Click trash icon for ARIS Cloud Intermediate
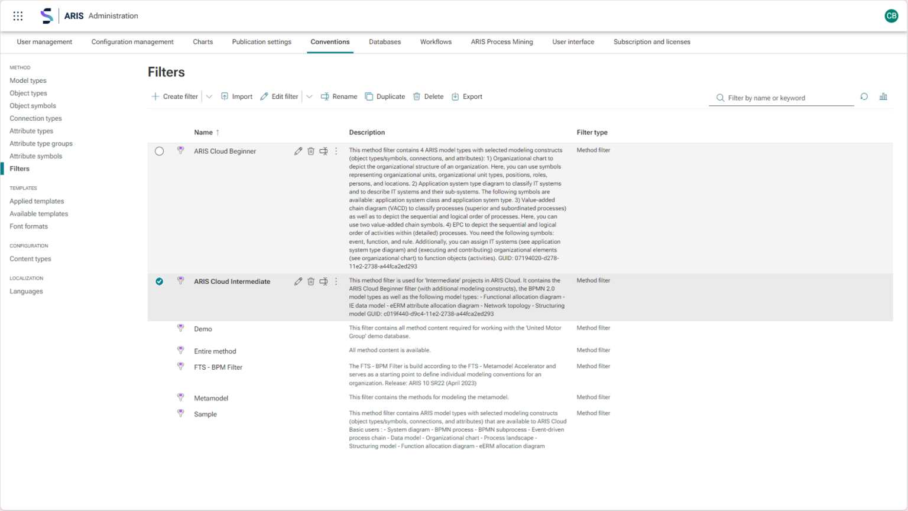The height and width of the screenshot is (511, 908). click(x=311, y=282)
